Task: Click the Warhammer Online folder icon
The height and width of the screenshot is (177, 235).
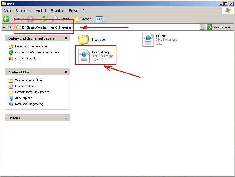Action: 11,81
